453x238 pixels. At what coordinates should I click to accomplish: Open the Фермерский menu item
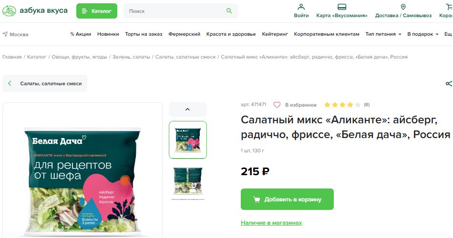tap(185, 34)
